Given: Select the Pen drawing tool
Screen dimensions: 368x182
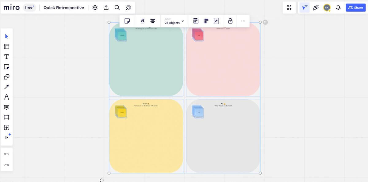Looking at the screenshot, I should click(x=7, y=97).
